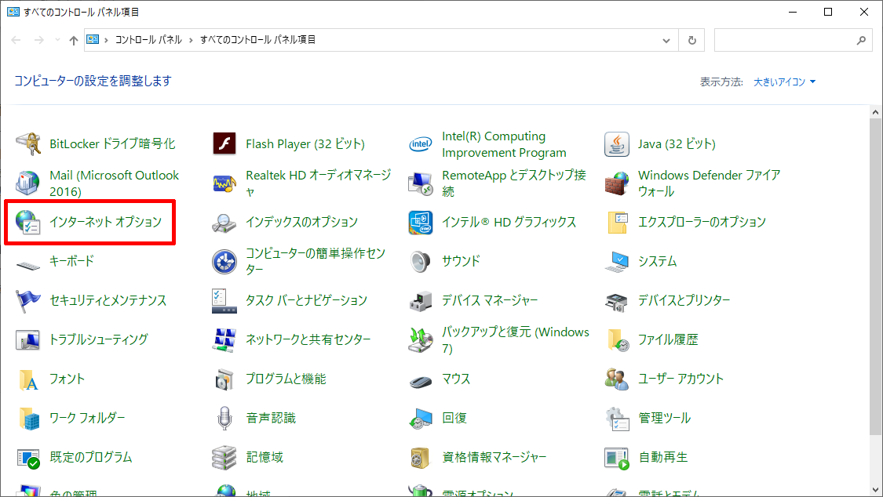Open the フォント icon
The width and height of the screenshot is (883, 497).
(27, 379)
